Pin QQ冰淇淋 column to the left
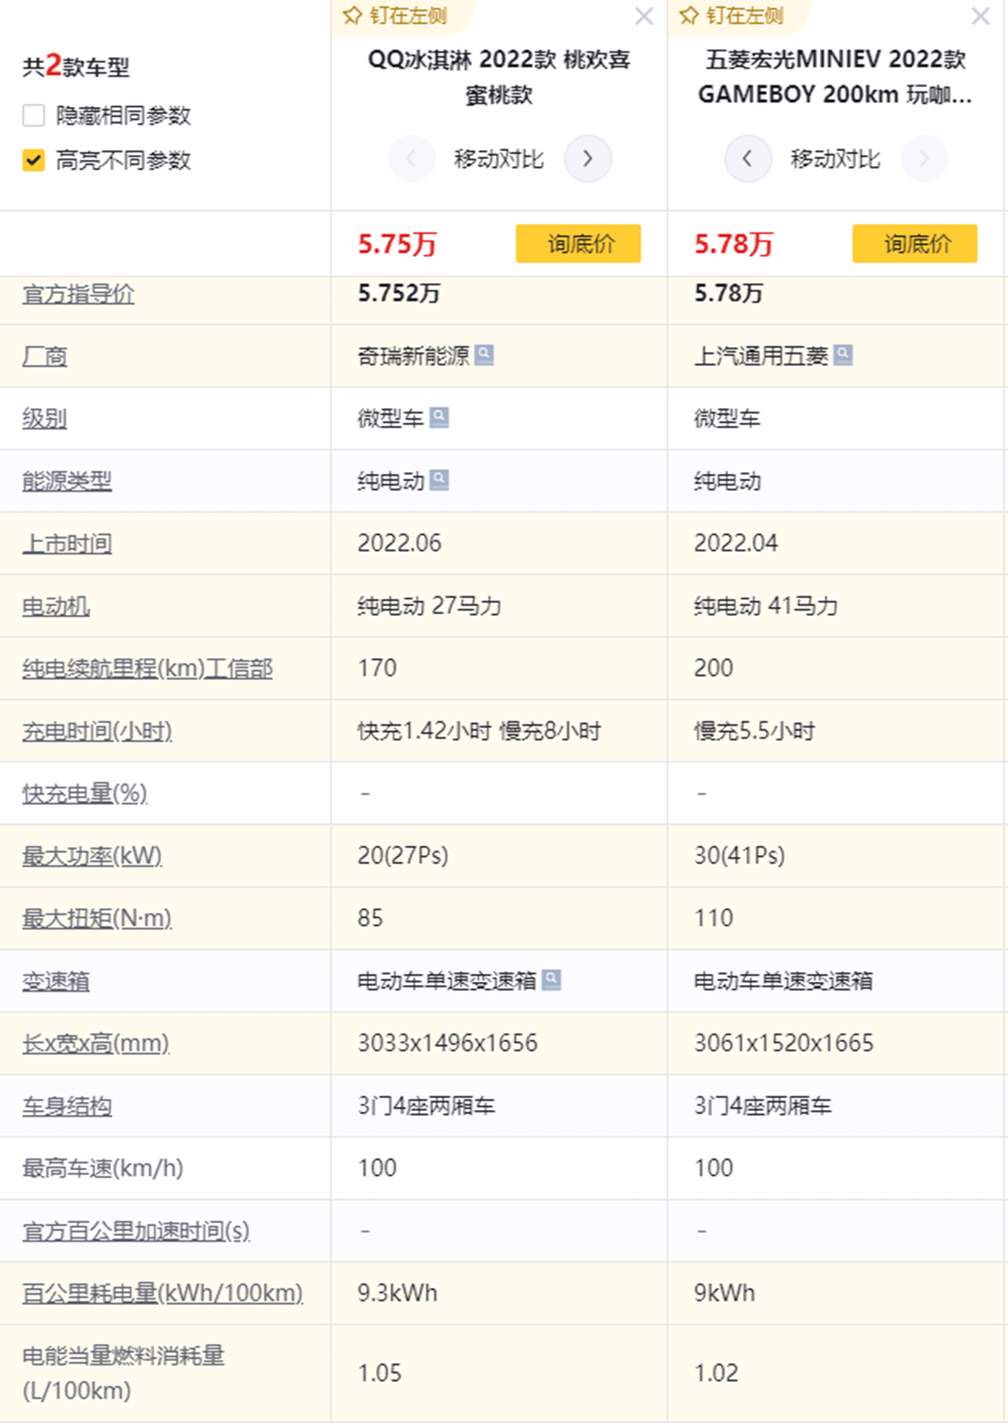Image resolution: width=1008 pixels, height=1423 pixels. click(395, 16)
